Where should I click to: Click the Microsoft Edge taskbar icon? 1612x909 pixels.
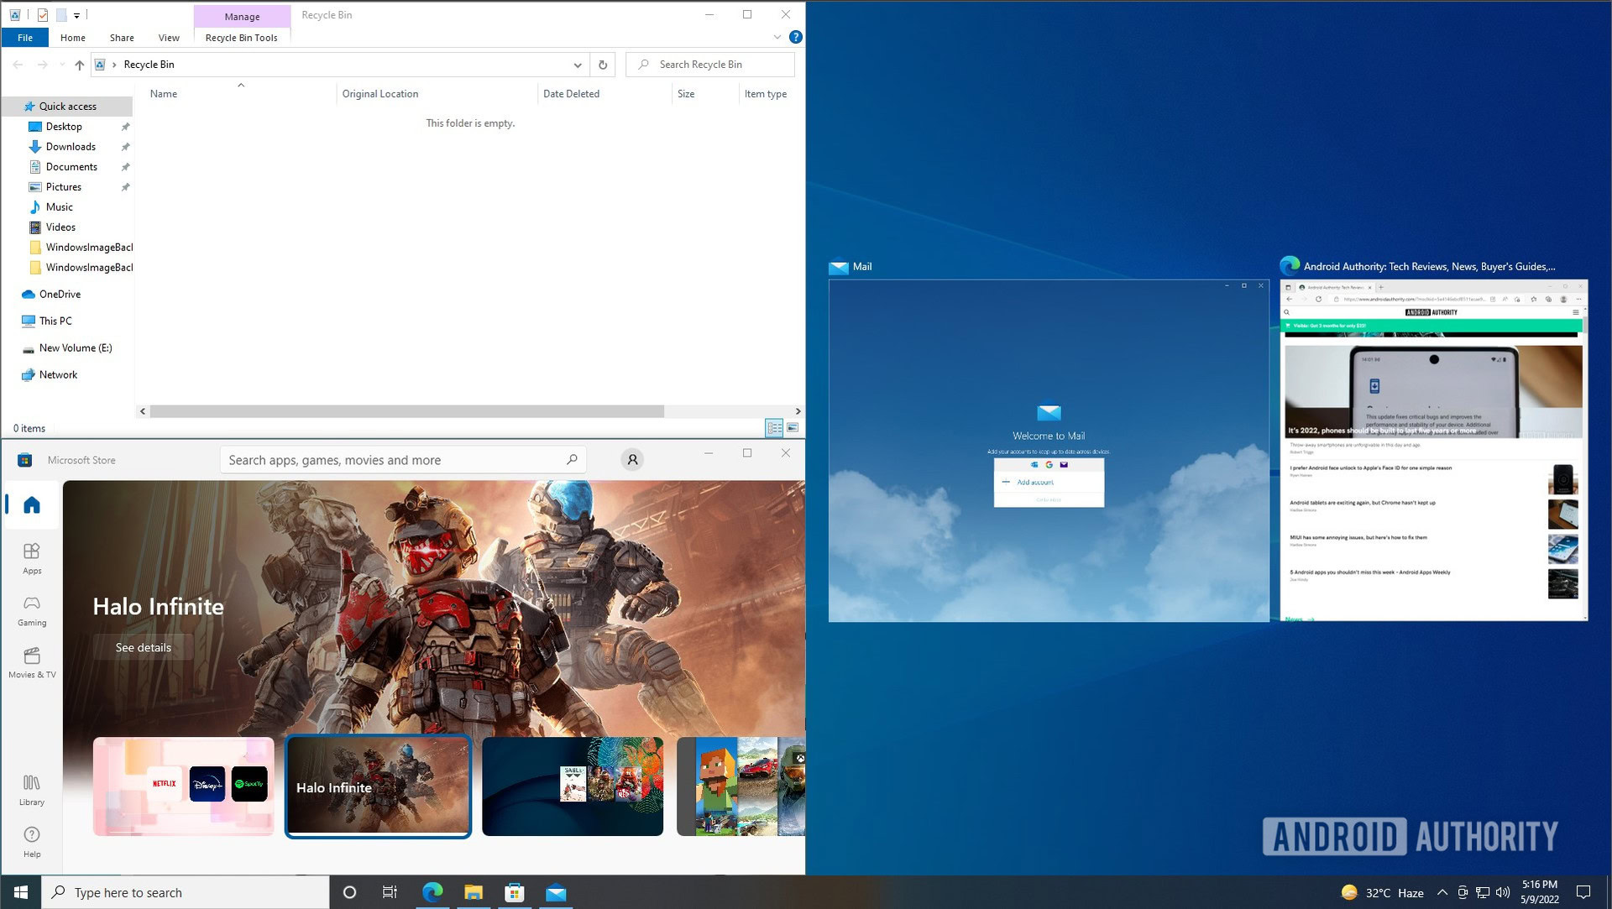432,892
